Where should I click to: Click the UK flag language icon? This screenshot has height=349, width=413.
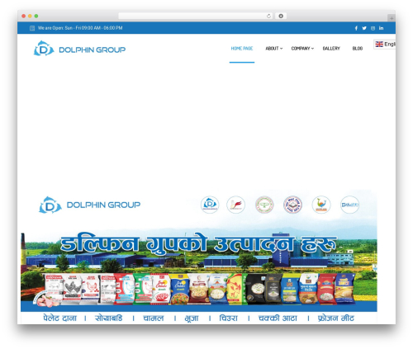(379, 44)
